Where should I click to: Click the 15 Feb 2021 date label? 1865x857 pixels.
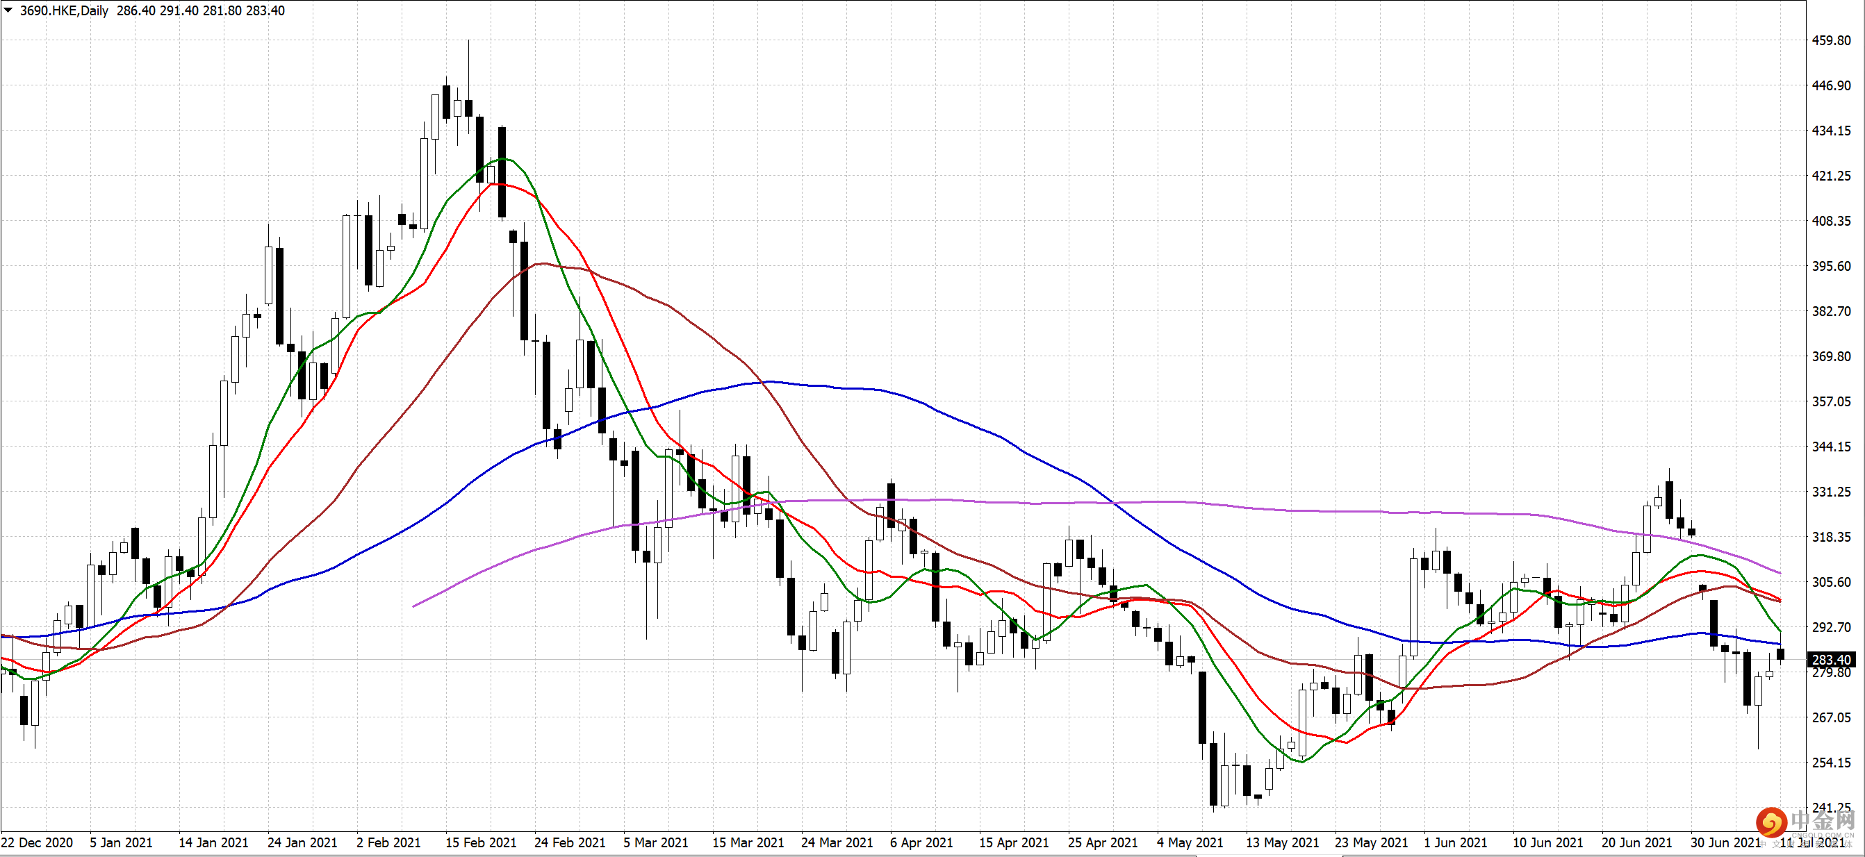pos(481,842)
